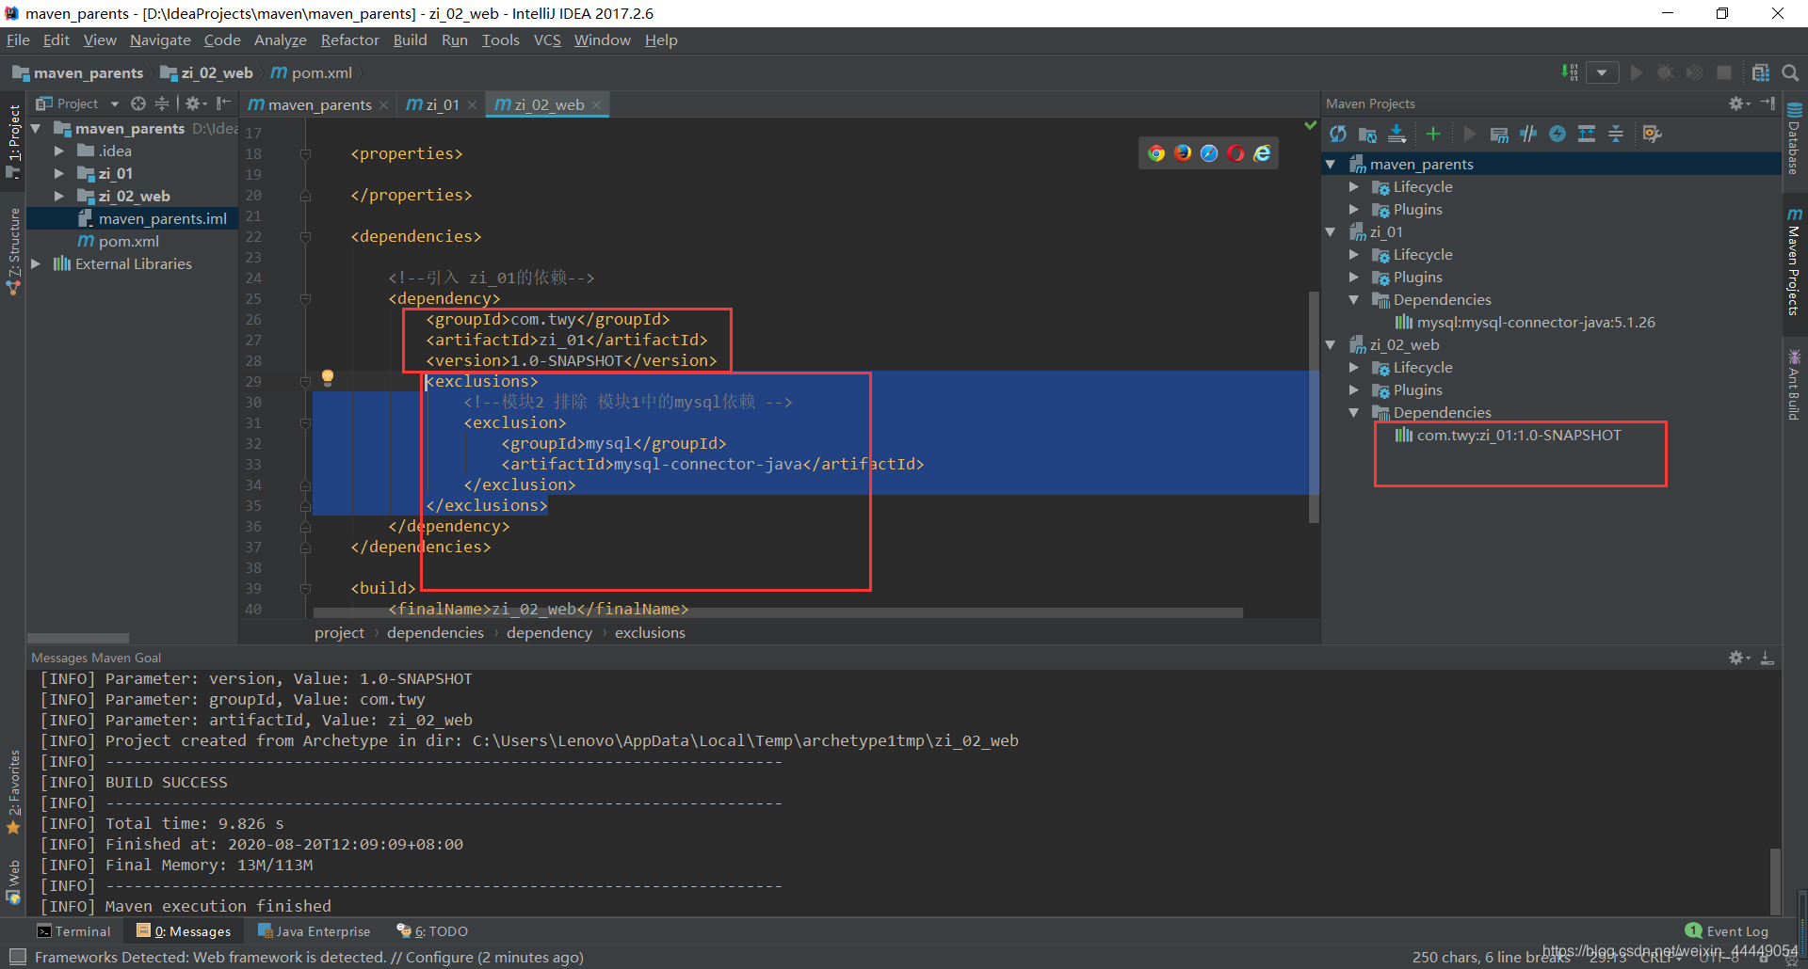Open Database side tool window
The image size is (1808, 969).
tap(1794, 137)
